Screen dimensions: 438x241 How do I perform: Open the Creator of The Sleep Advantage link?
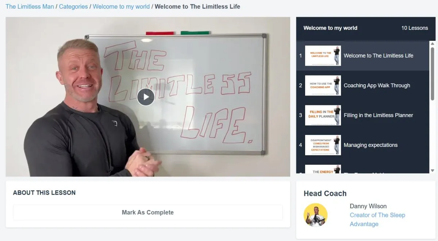pos(377,219)
